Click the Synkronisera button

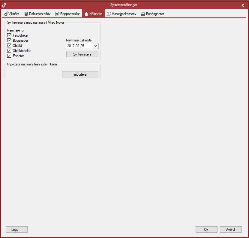(82, 54)
